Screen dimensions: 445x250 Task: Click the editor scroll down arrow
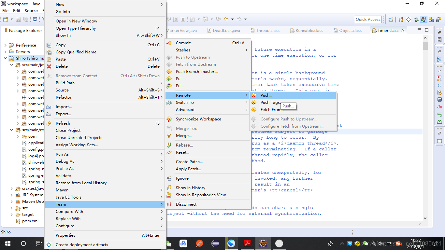425,219
